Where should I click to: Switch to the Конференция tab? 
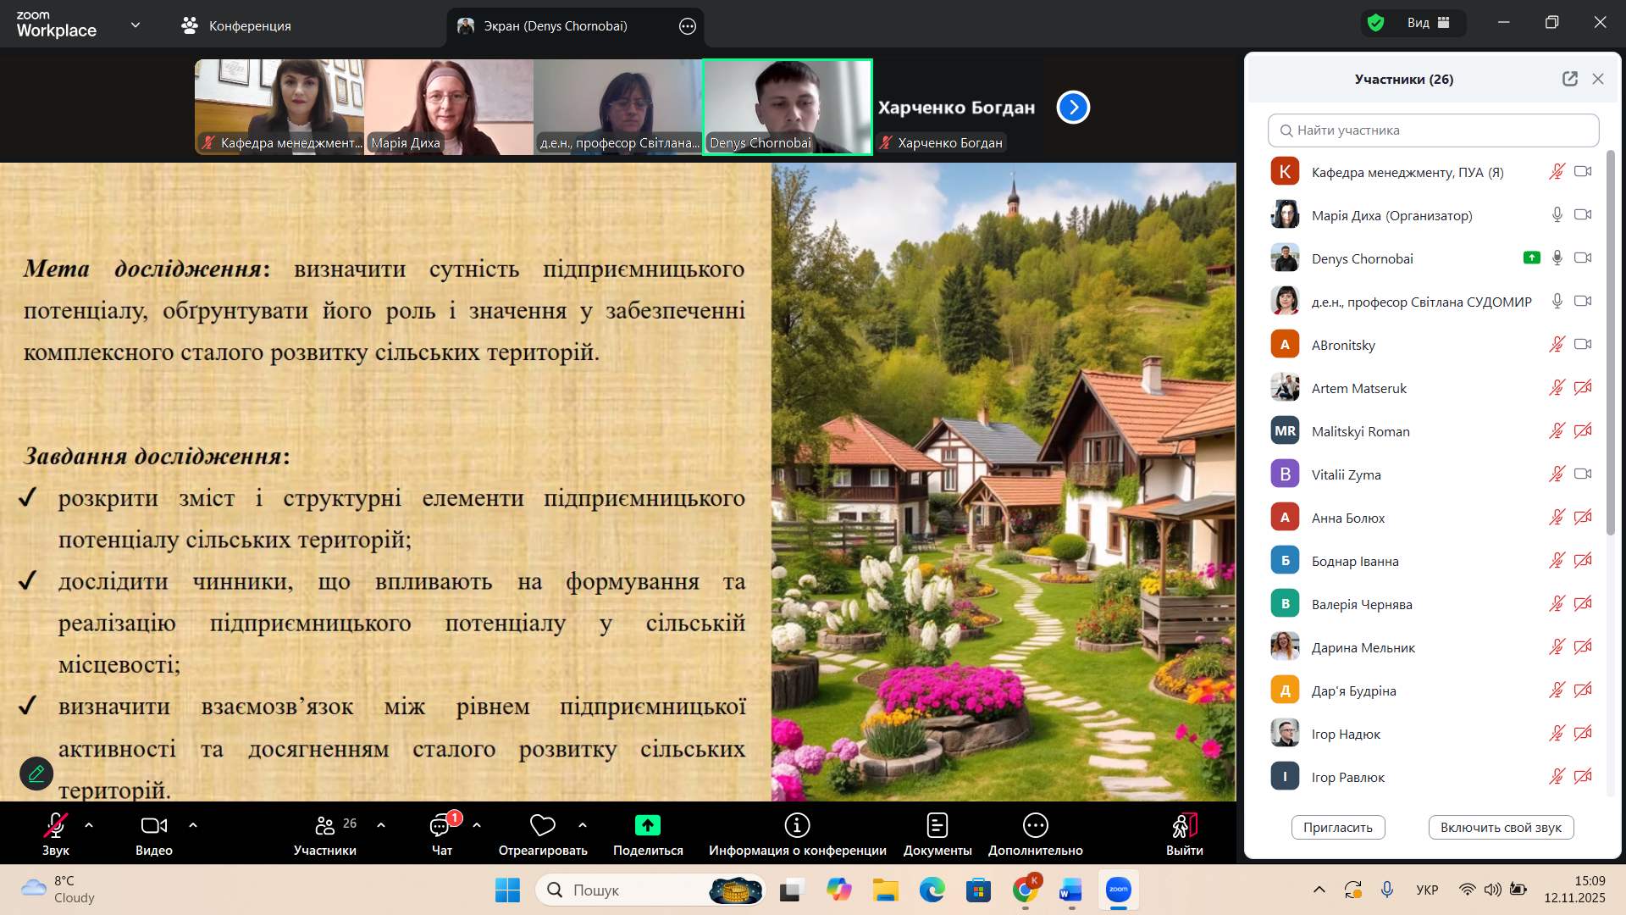237,25
